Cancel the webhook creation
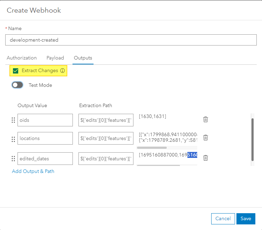This screenshot has height=230, width=262. (223, 218)
